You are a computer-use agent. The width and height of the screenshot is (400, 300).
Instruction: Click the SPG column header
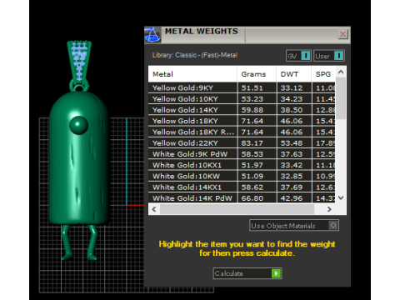click(x=323, y=74)
